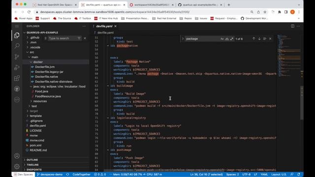Switch to quarkus-api-example GitHub browser tab

pyautogui.click(x=200, y=5)
